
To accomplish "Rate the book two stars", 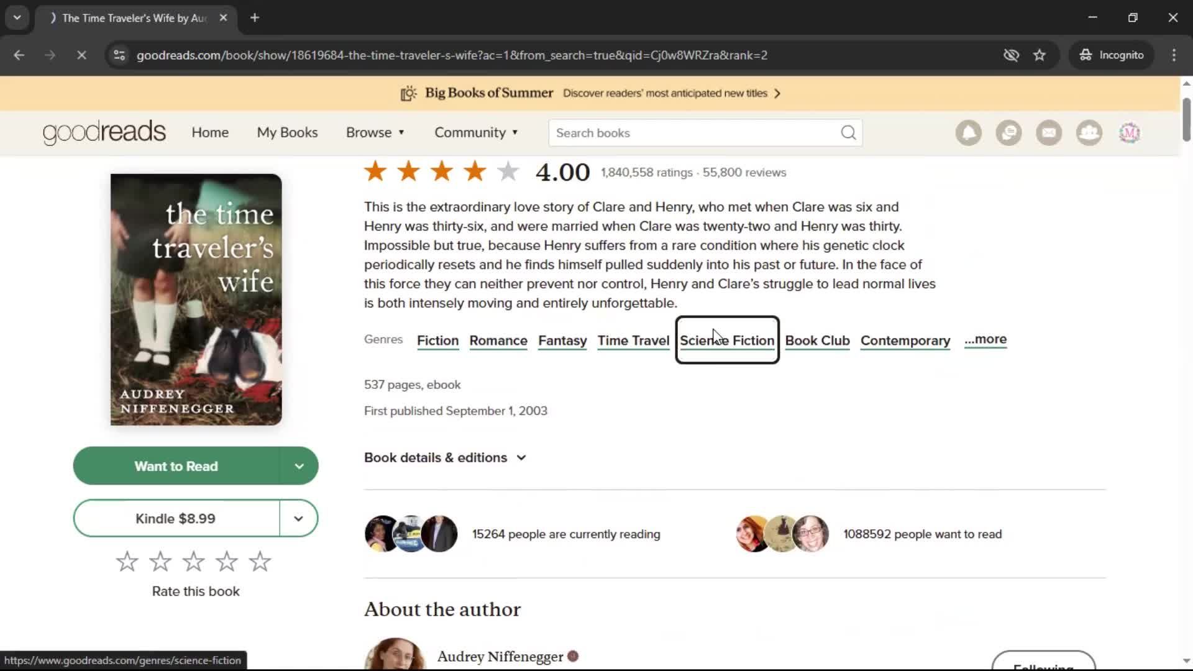I will (160, 562).
